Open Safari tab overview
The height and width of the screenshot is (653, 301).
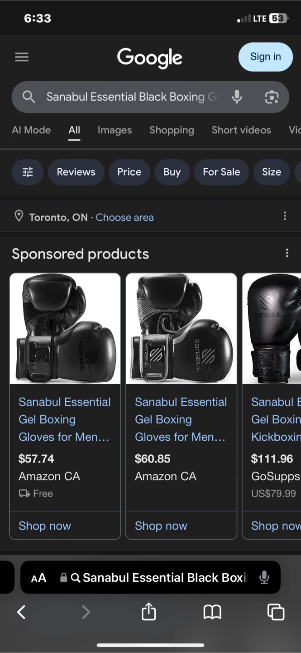(276, 612)
